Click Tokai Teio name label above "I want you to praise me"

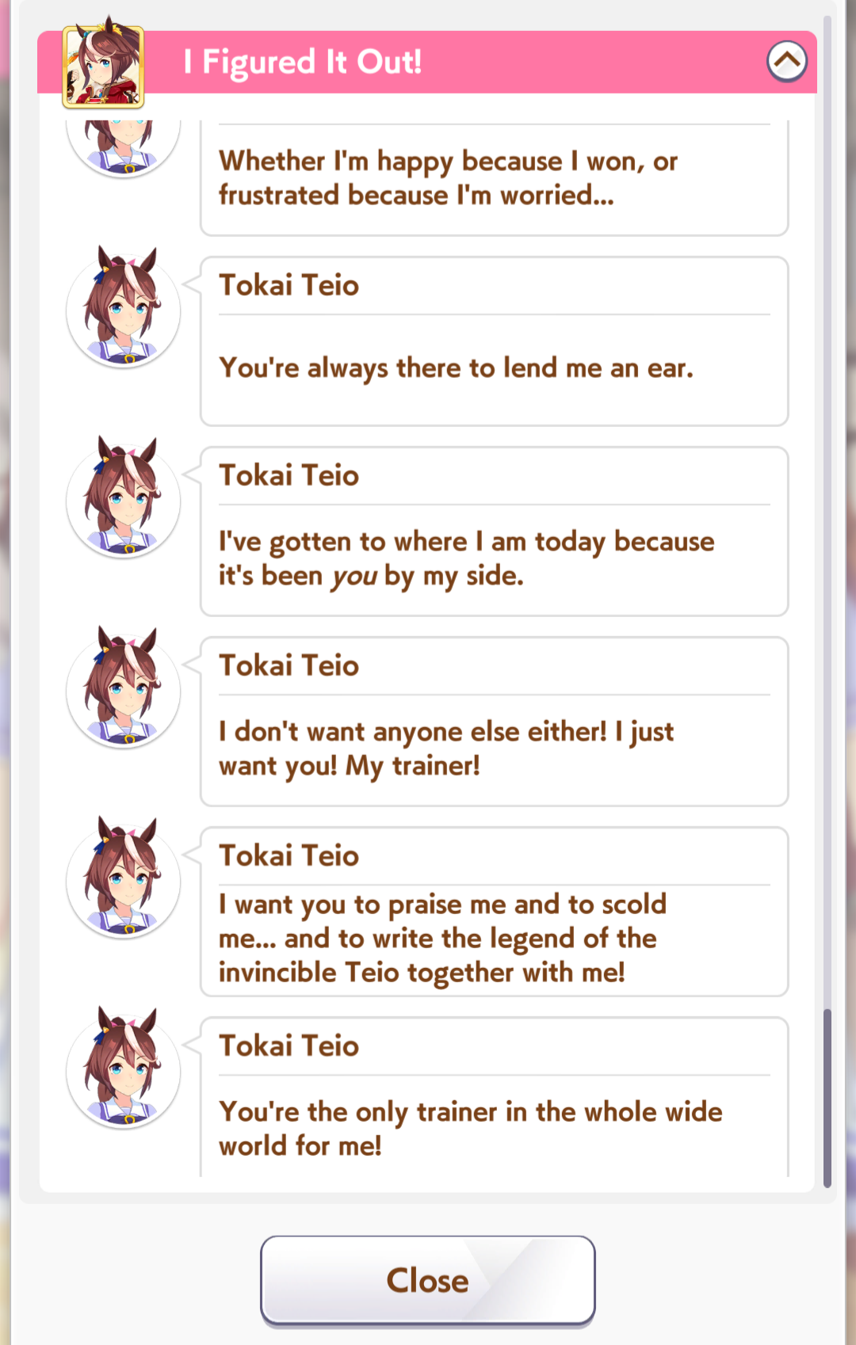coord(289,855)
